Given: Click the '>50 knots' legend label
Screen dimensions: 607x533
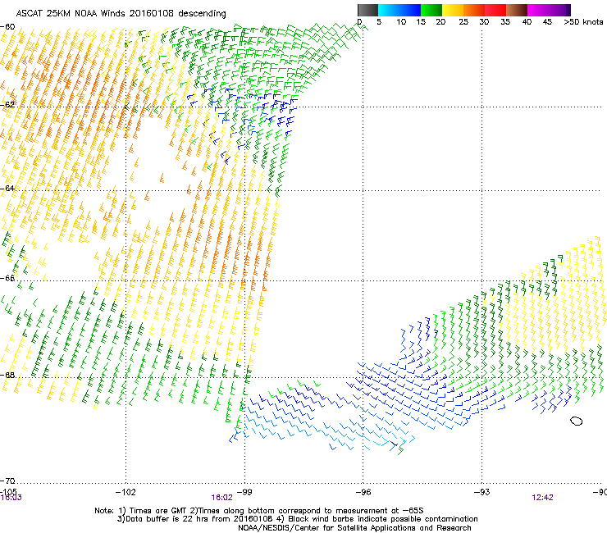Looking at the screenshot, I should (x=583, y=22).
